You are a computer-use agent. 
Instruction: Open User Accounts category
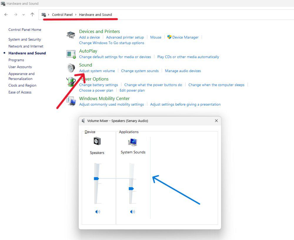point(20,67)
